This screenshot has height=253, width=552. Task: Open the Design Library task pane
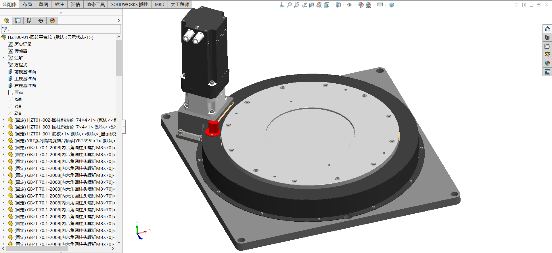coord(547,37)
